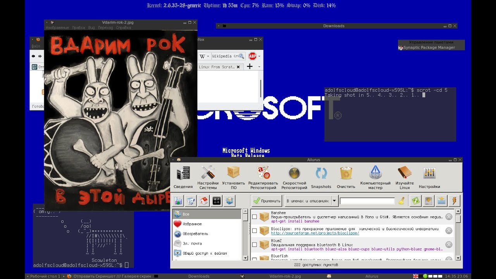The height and width of the screenshot is (279, 496).
Task: Click the notepad checklist category button
Action: 191,201
